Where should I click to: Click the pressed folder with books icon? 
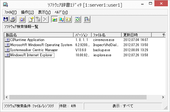(x=54, y=19)
